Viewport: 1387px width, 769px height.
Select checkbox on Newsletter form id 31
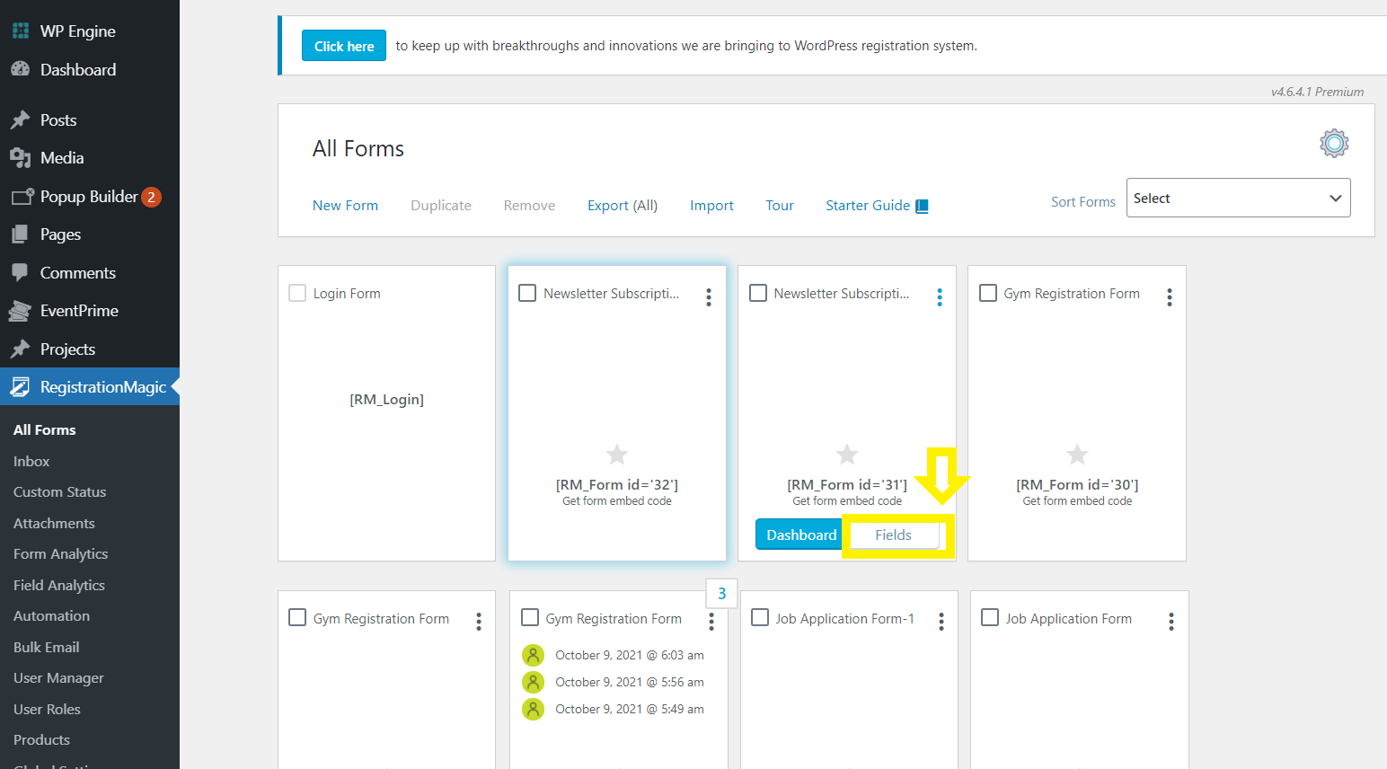(758, 293)
